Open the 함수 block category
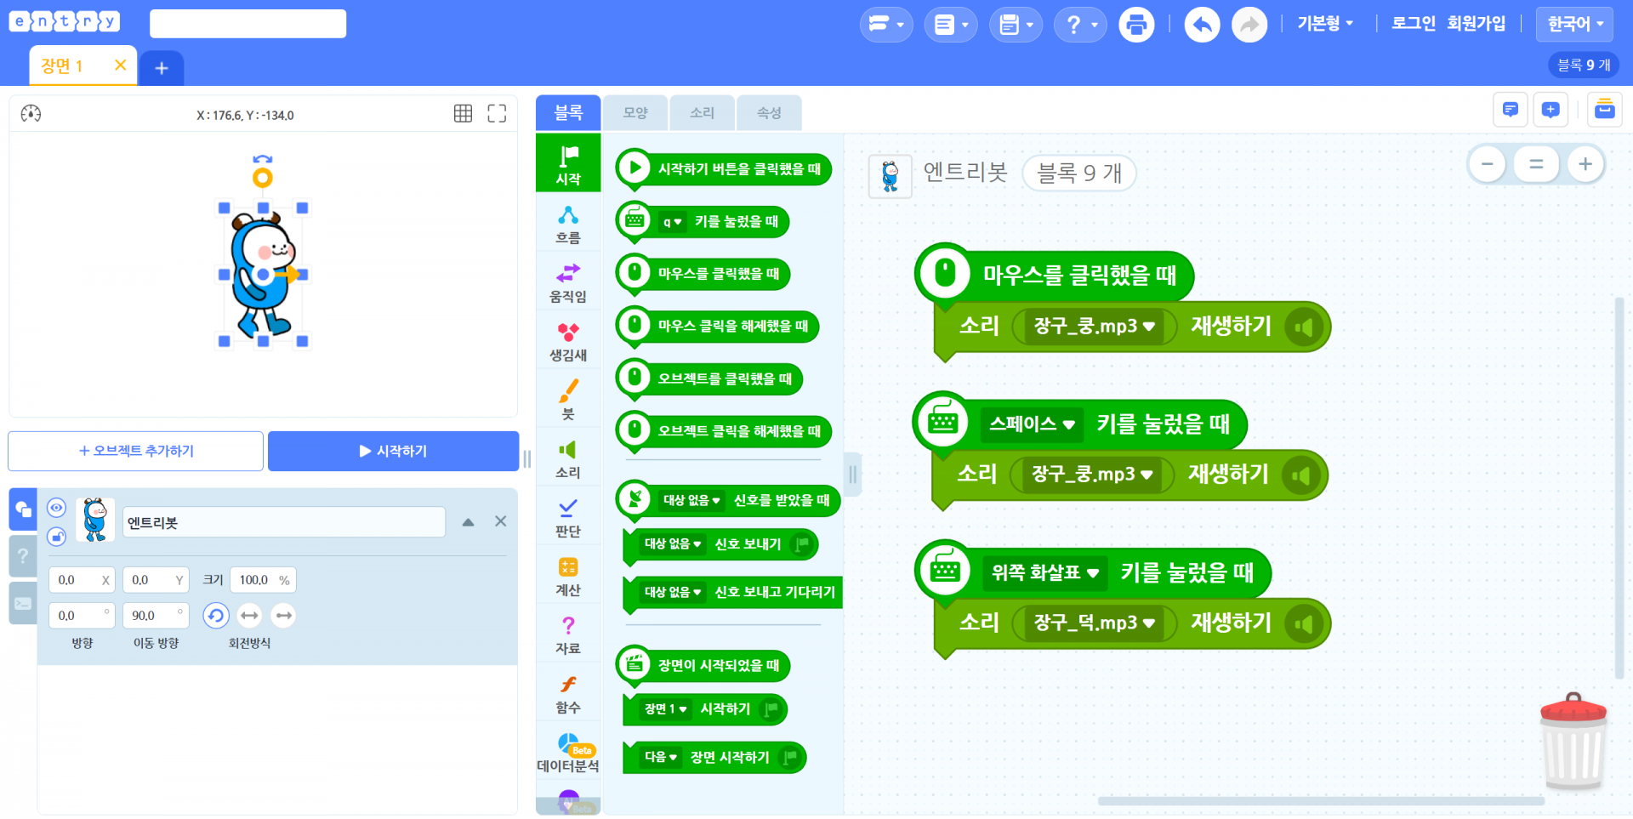This screenshot has height=819, width=1633. pyautogui.click(x=568, y=695)
